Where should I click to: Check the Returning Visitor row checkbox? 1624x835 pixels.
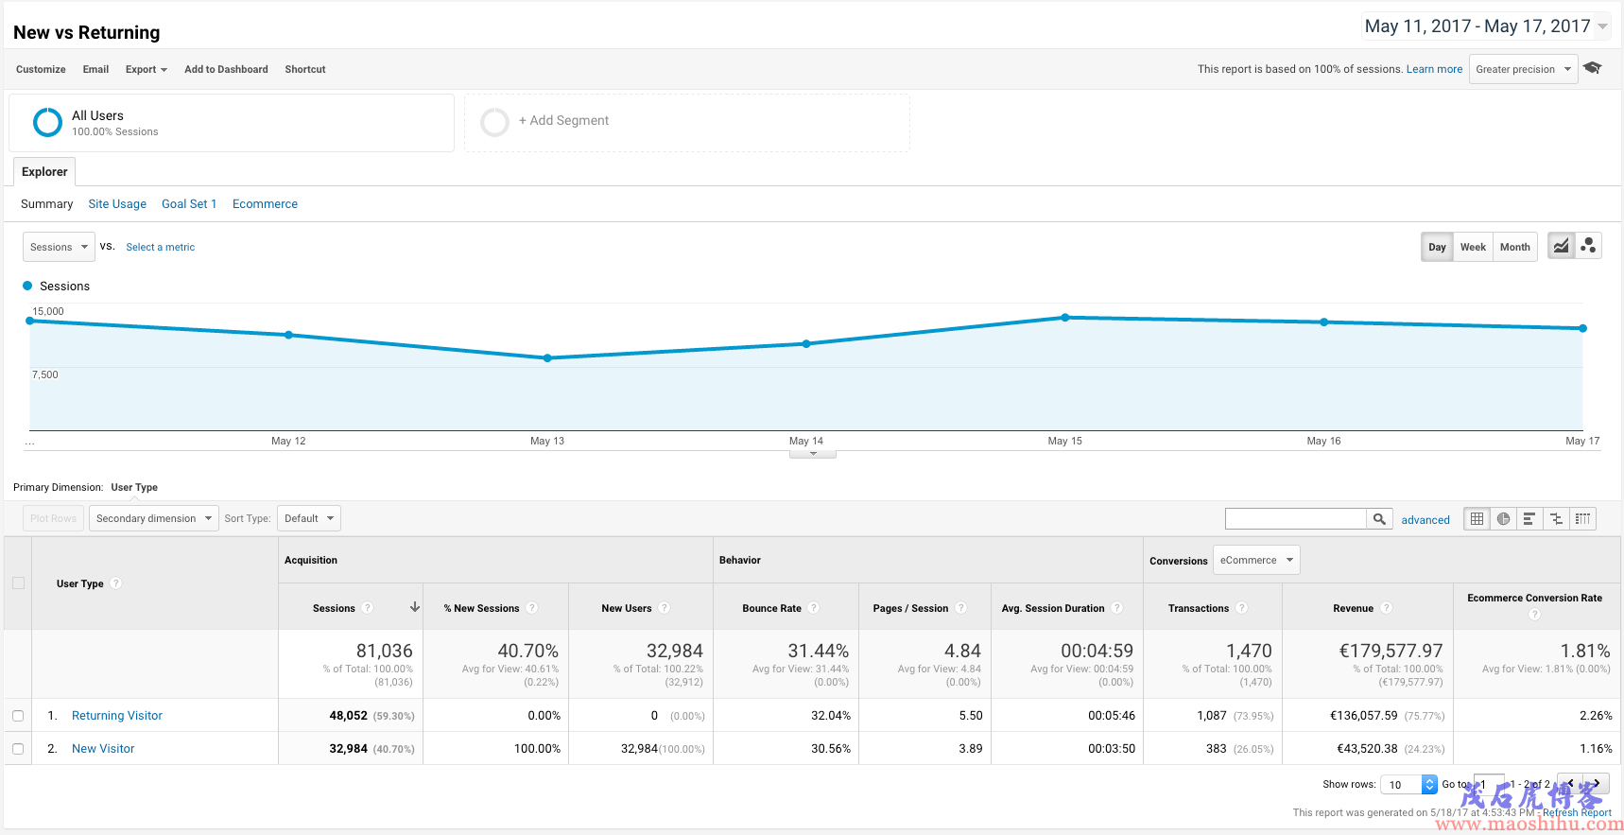tap(18, 716)
